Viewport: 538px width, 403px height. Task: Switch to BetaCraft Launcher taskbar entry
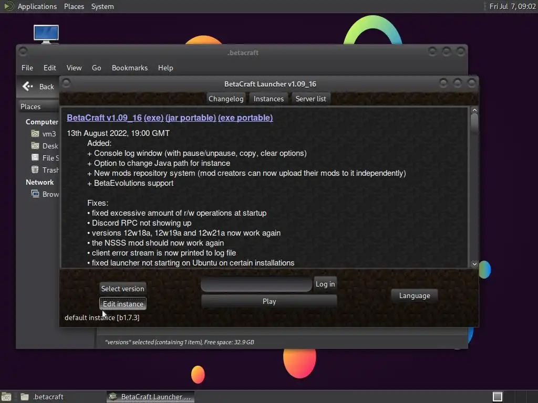pyautogui.click(x=150, y=397)
